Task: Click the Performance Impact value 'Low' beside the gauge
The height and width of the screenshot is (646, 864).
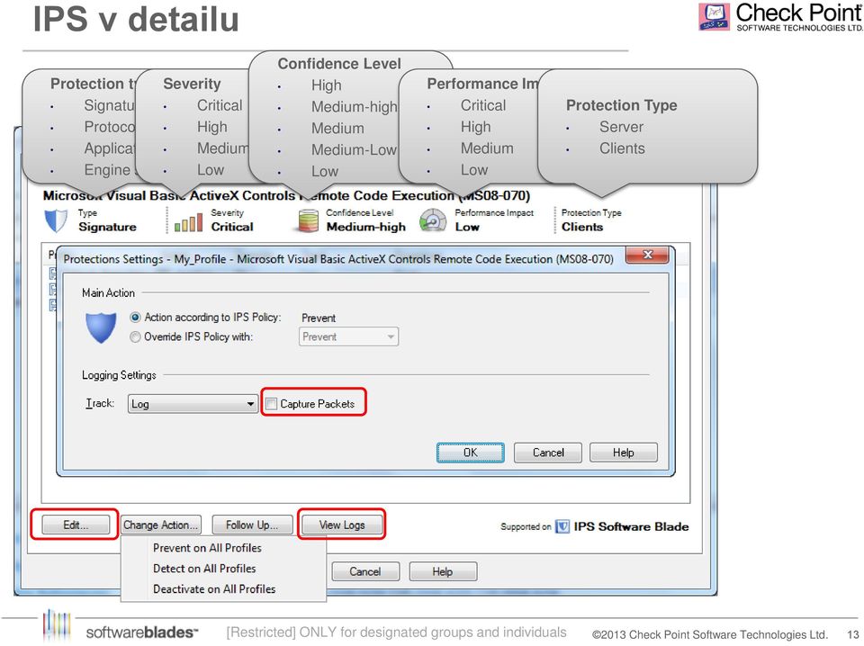Action: coord(467,227)
